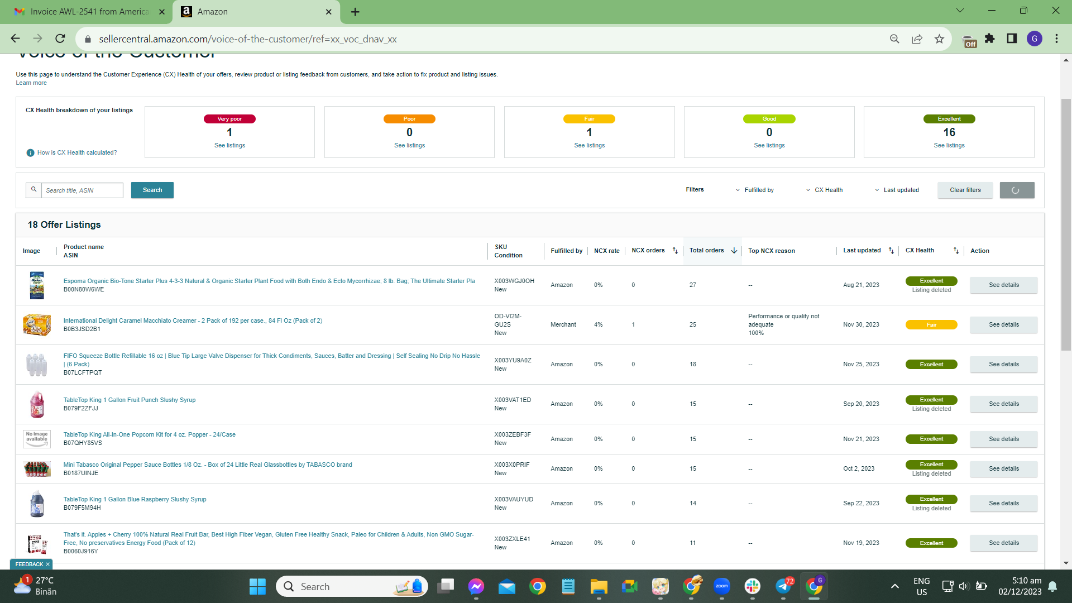This screenshot has height=603, width=1072.
Task: Click the Search button
Action: coord(152,190)
